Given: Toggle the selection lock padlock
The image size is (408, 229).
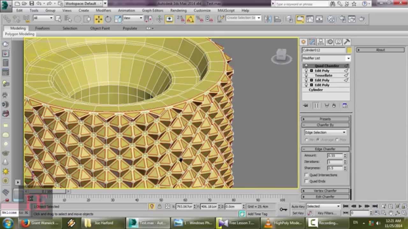Looking at the screenshot, I should pyautogui.click(x=159, y=206).
